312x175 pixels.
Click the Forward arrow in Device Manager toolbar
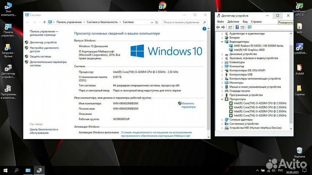coord(223,27)
